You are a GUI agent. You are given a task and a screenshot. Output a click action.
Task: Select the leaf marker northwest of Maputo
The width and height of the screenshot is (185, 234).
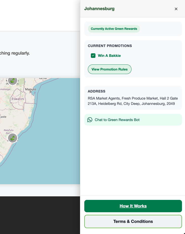12,81
